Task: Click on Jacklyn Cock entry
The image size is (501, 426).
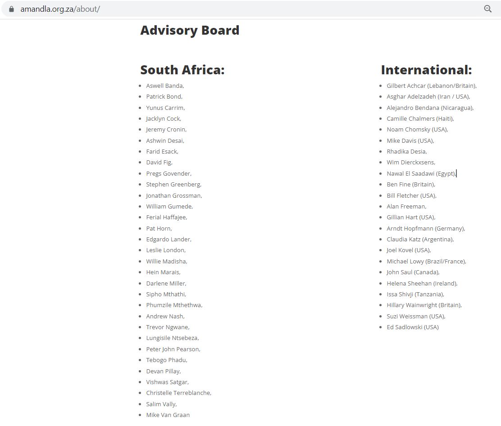Action: 164,118
